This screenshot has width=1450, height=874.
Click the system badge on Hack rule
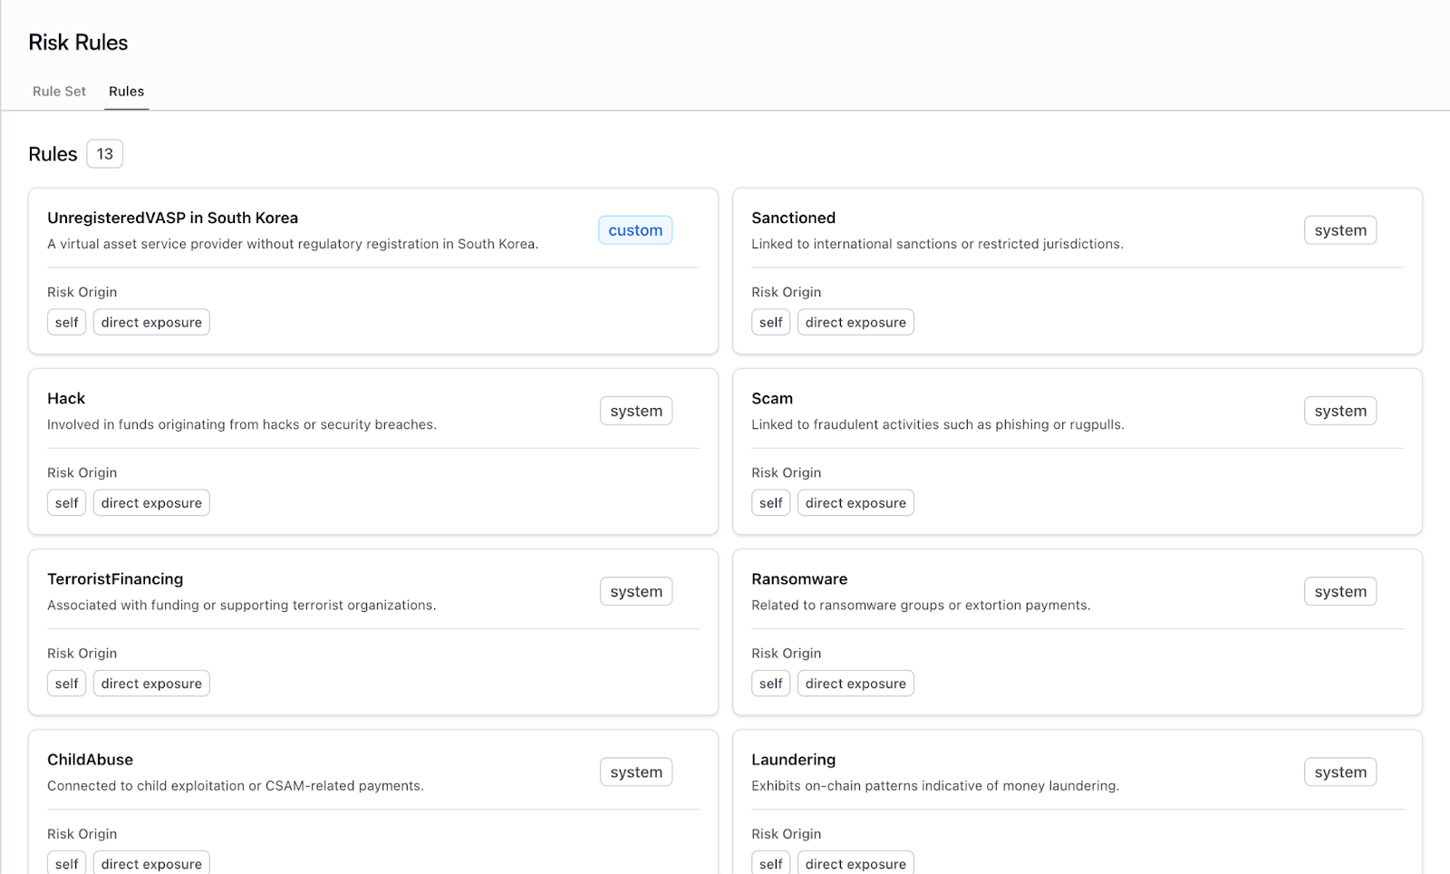pyautogui.click(x=635, y=411)
